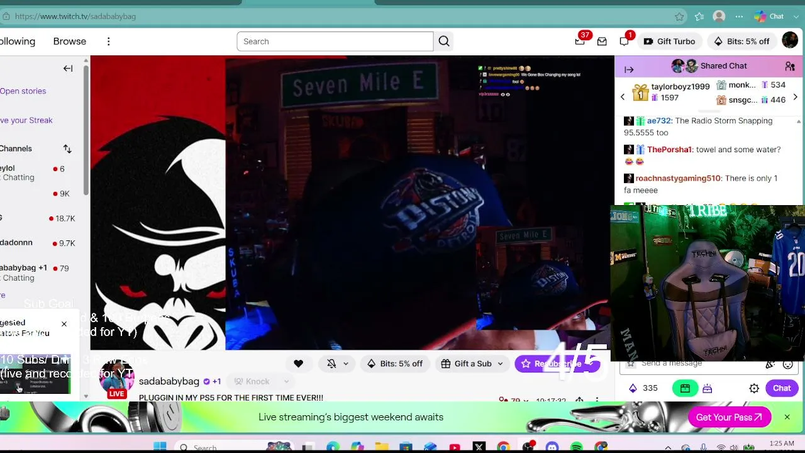Screen dimensions: 805x453
Task: Open Spotify from the taskbar
Action: 577,447
